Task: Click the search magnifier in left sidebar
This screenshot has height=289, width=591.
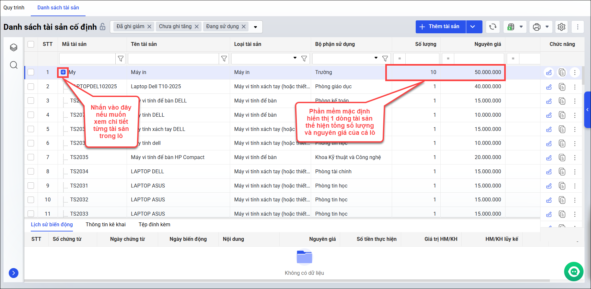Action: click(x=14, y=65)
